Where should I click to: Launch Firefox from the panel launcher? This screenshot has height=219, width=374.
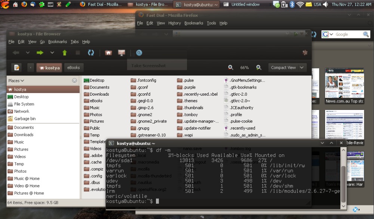click(x=24, y=4)
